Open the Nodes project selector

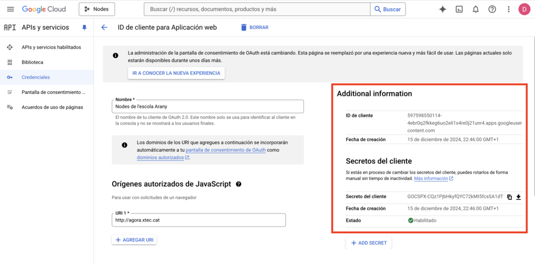tap(97, 9)
